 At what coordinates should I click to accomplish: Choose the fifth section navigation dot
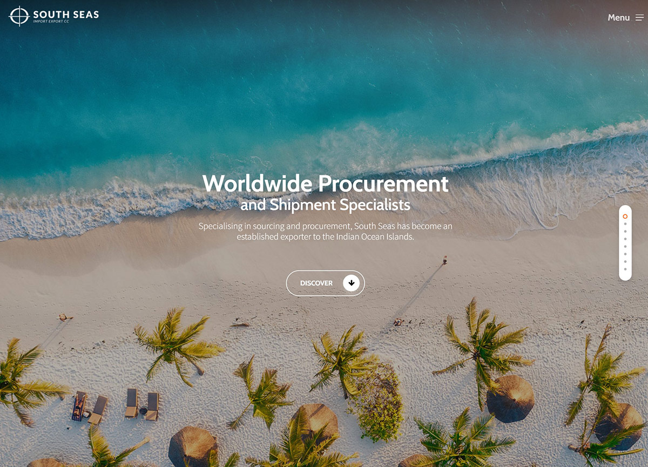[625, 246]
